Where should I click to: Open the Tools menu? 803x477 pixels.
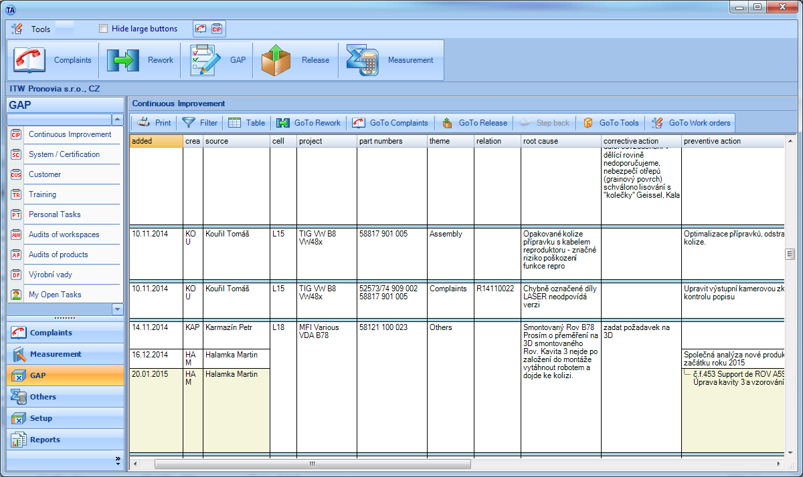click(30, 29)
